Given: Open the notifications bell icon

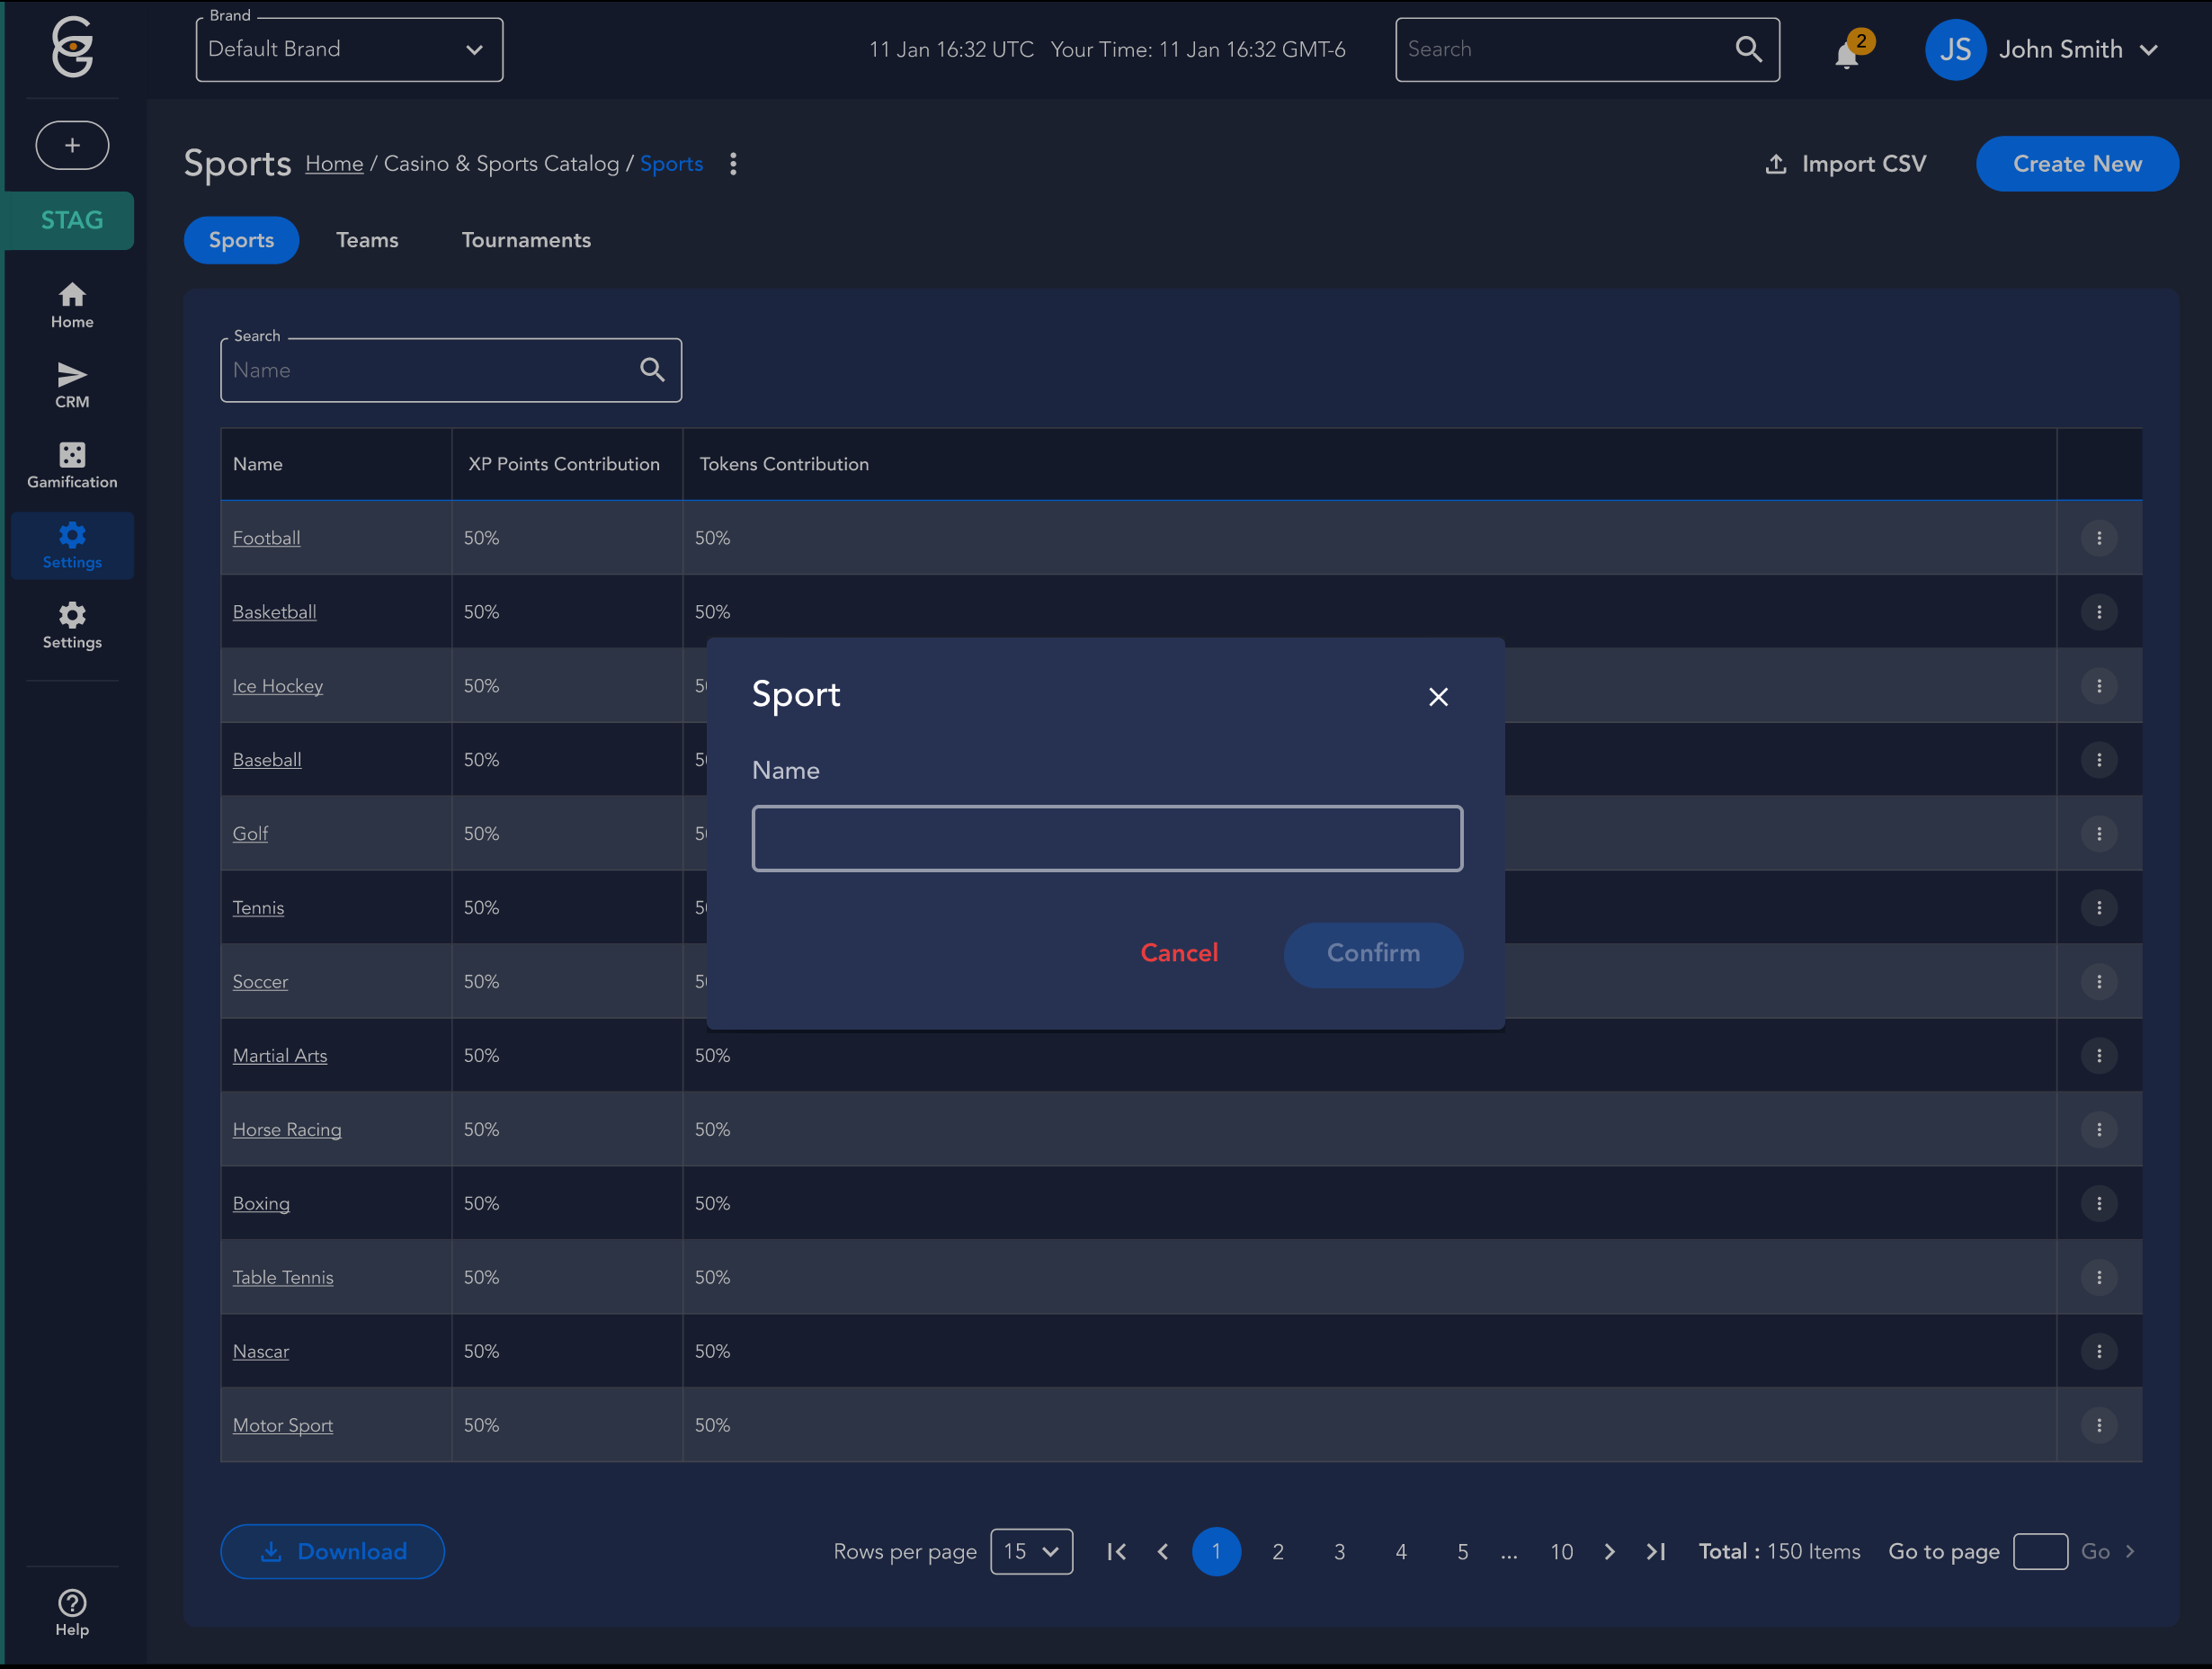Looking at the screenshot, I should coord(1846,53).
